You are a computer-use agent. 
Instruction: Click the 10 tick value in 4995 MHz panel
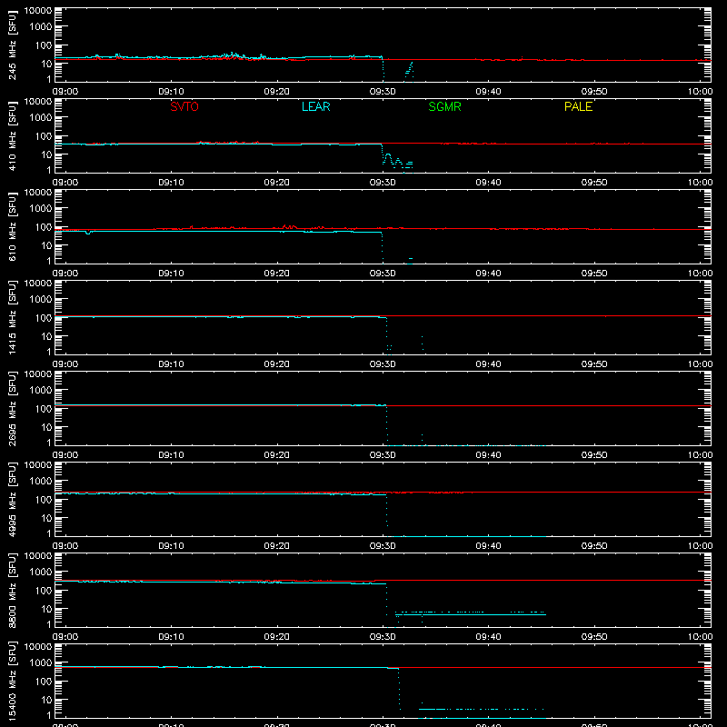pyautogui.click(x=46, y=518)
